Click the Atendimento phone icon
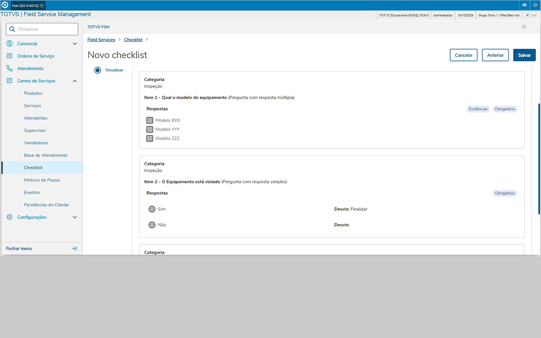The image size is (541, 338). pyautogui.click(x=9, y=68)
